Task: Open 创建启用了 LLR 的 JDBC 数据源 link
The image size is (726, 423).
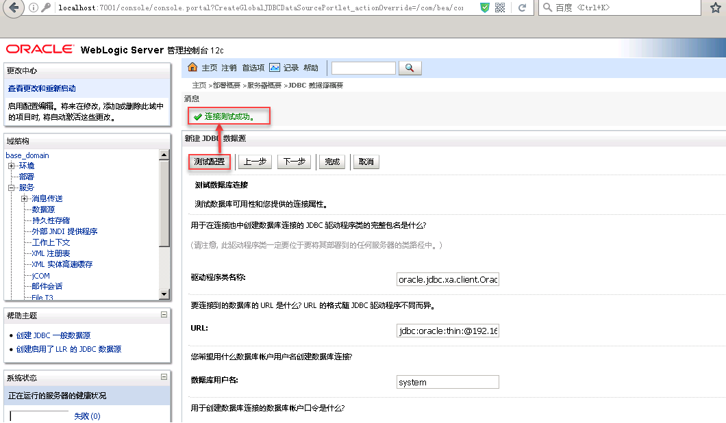Action: [x=68, y=349]
